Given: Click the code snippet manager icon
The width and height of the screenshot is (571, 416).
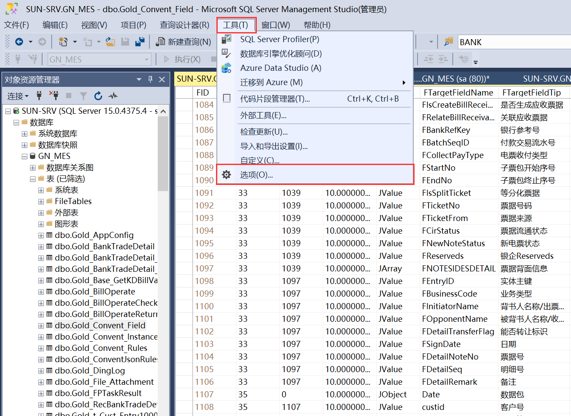Looking at the screenshot, I should 226,99.
